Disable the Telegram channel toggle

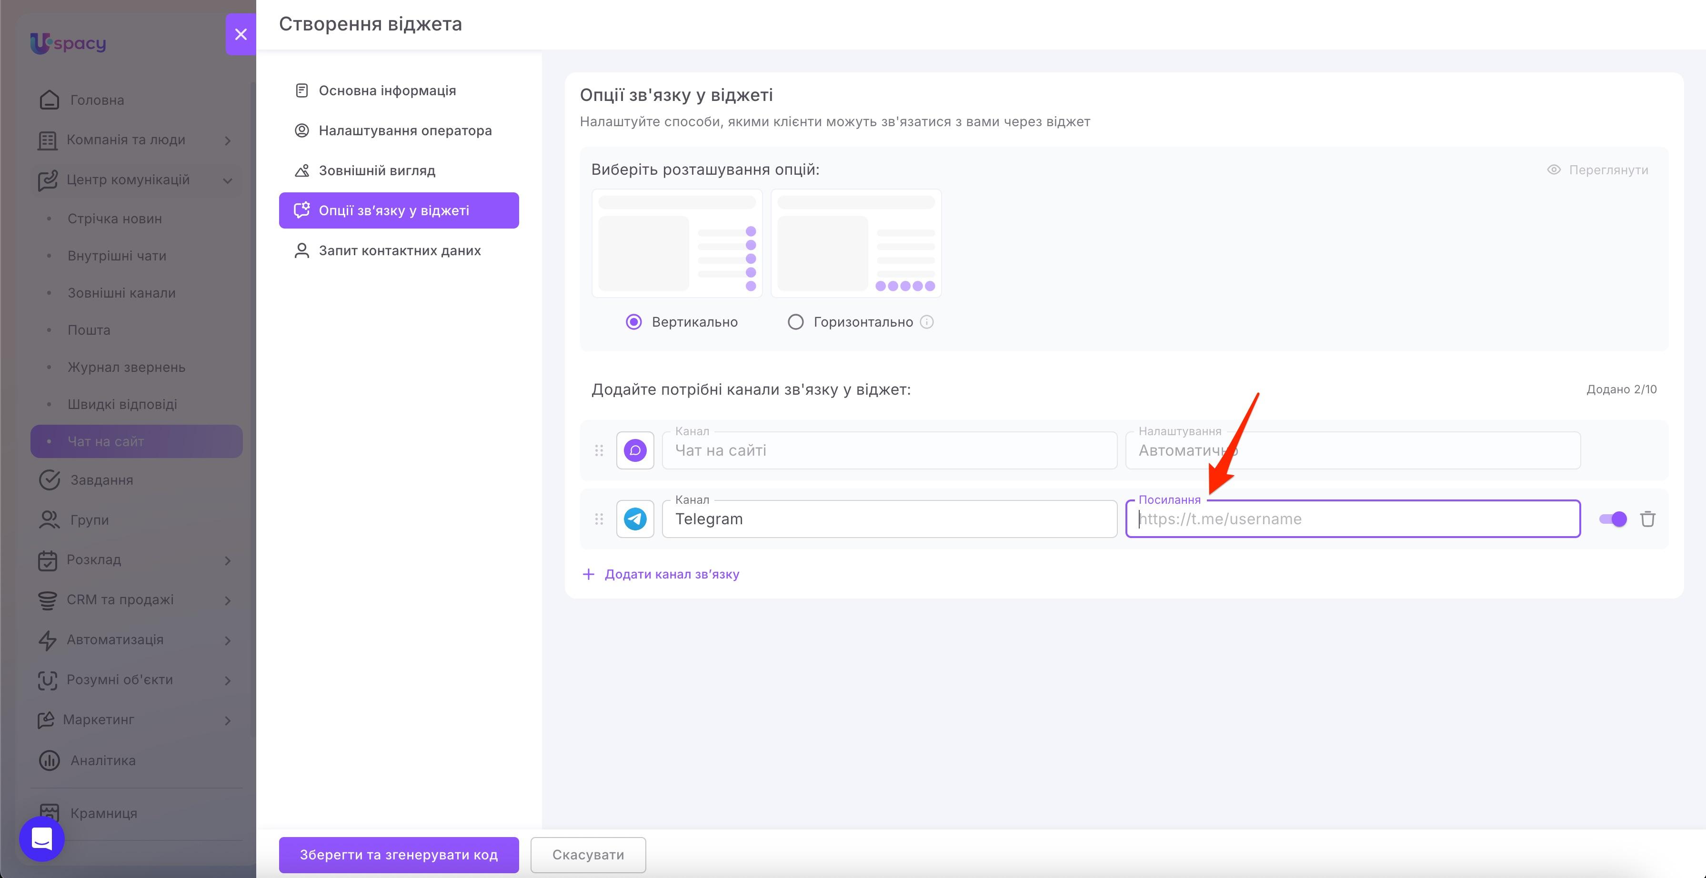pos(1613,519)
